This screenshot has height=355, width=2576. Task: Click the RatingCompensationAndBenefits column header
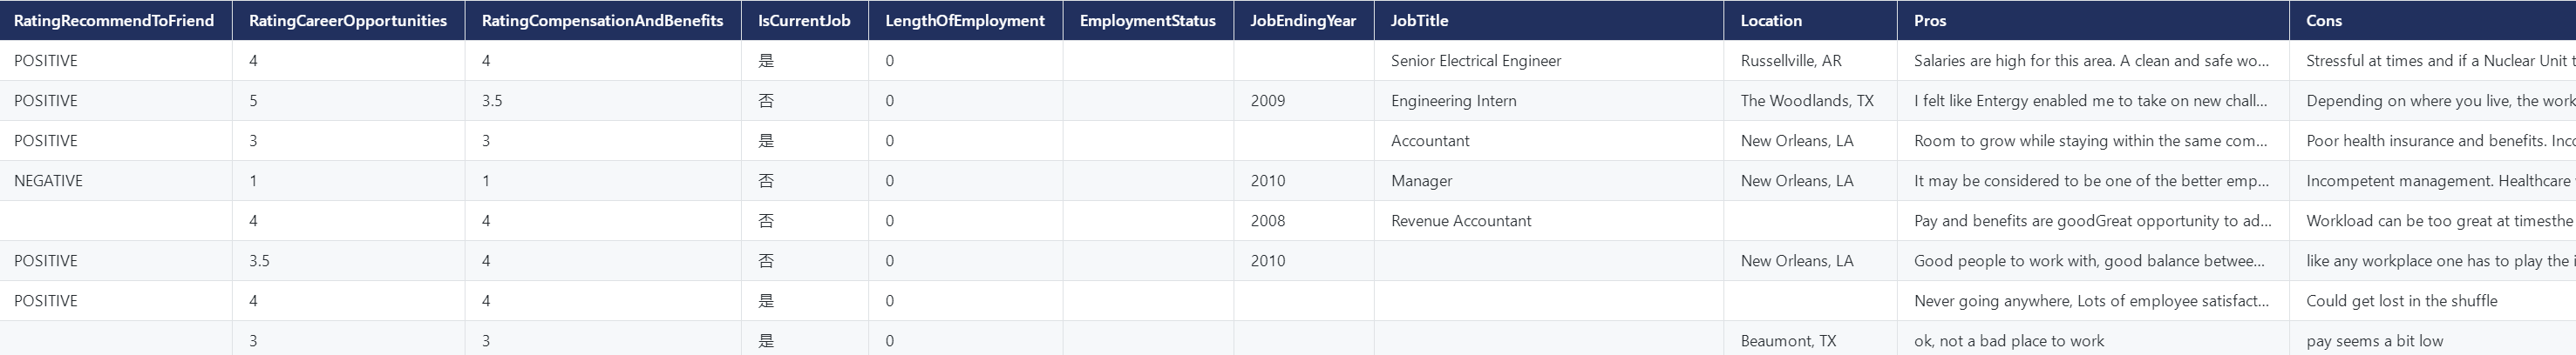602,21
